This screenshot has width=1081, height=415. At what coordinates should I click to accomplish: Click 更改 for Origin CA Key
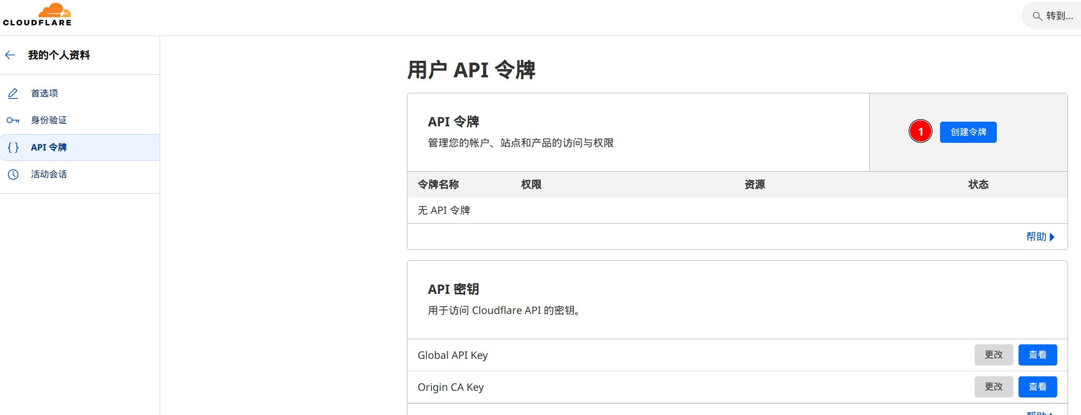[993, 387]
